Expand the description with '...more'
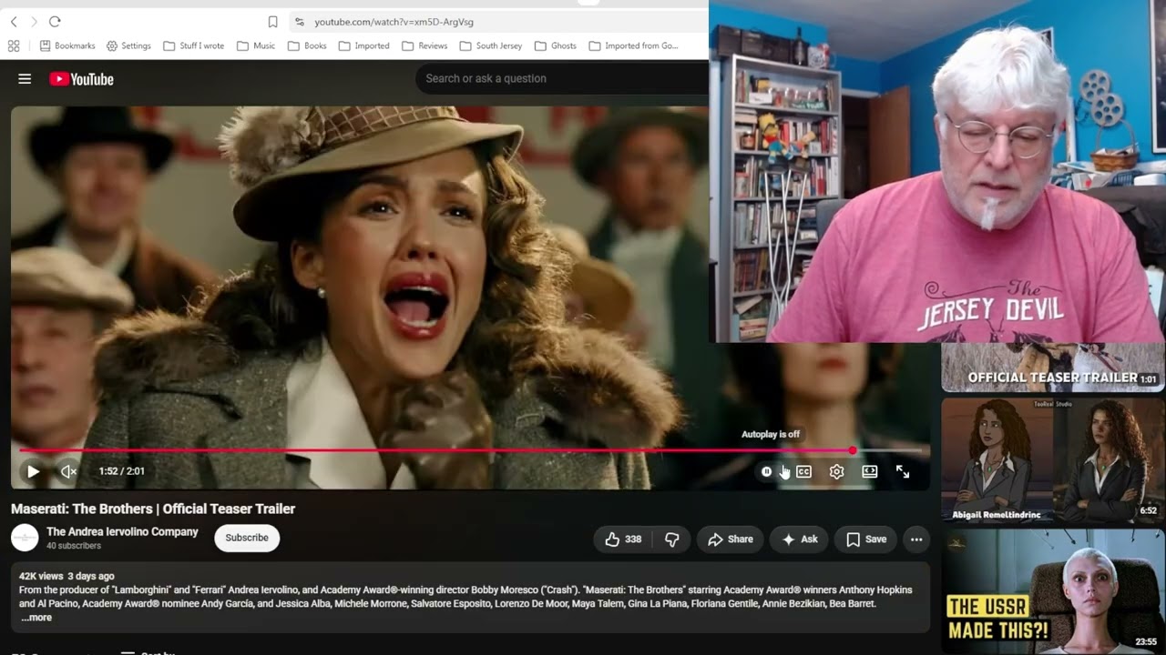This screenshot has height=655, width=1166. (36, 618)
